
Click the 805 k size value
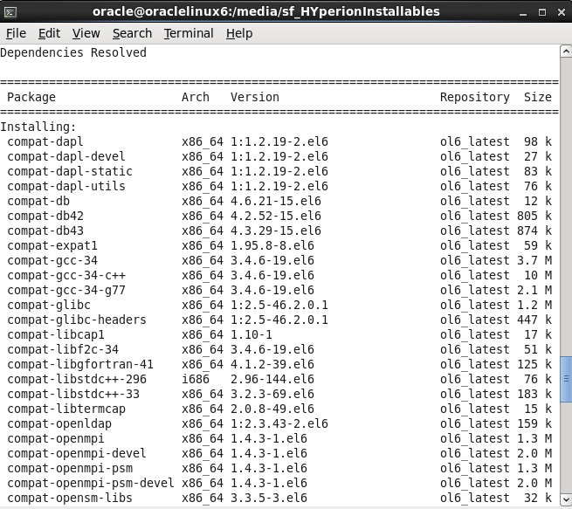click(534, 217)
